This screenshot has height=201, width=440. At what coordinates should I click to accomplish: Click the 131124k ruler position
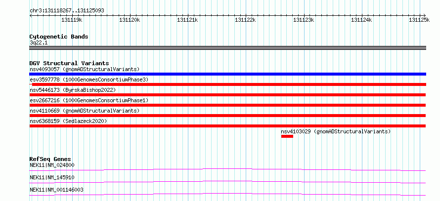tap(361, 20)
